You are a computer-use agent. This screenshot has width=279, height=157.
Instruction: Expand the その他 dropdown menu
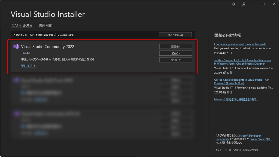[x=175, y=60]
